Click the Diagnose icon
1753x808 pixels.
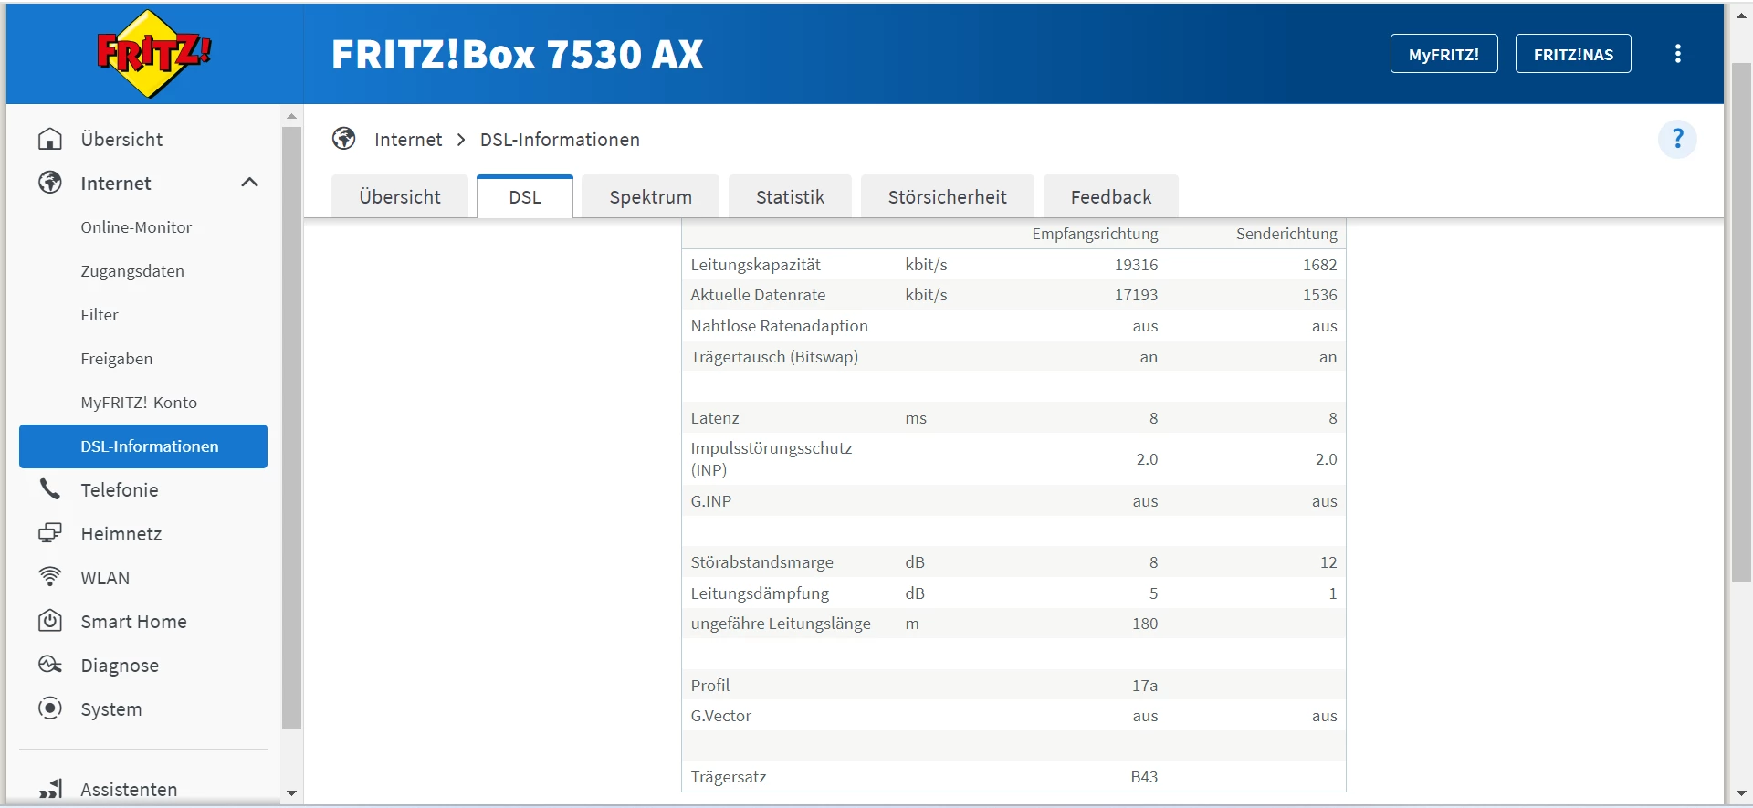coord(50,665)
